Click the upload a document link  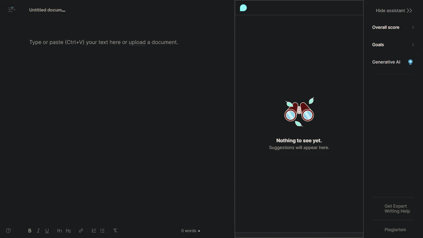137,42
